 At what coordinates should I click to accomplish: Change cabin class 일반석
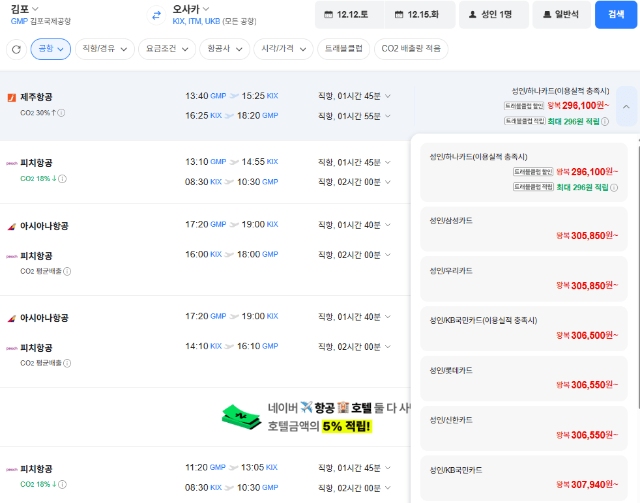(x=562, y=15)
